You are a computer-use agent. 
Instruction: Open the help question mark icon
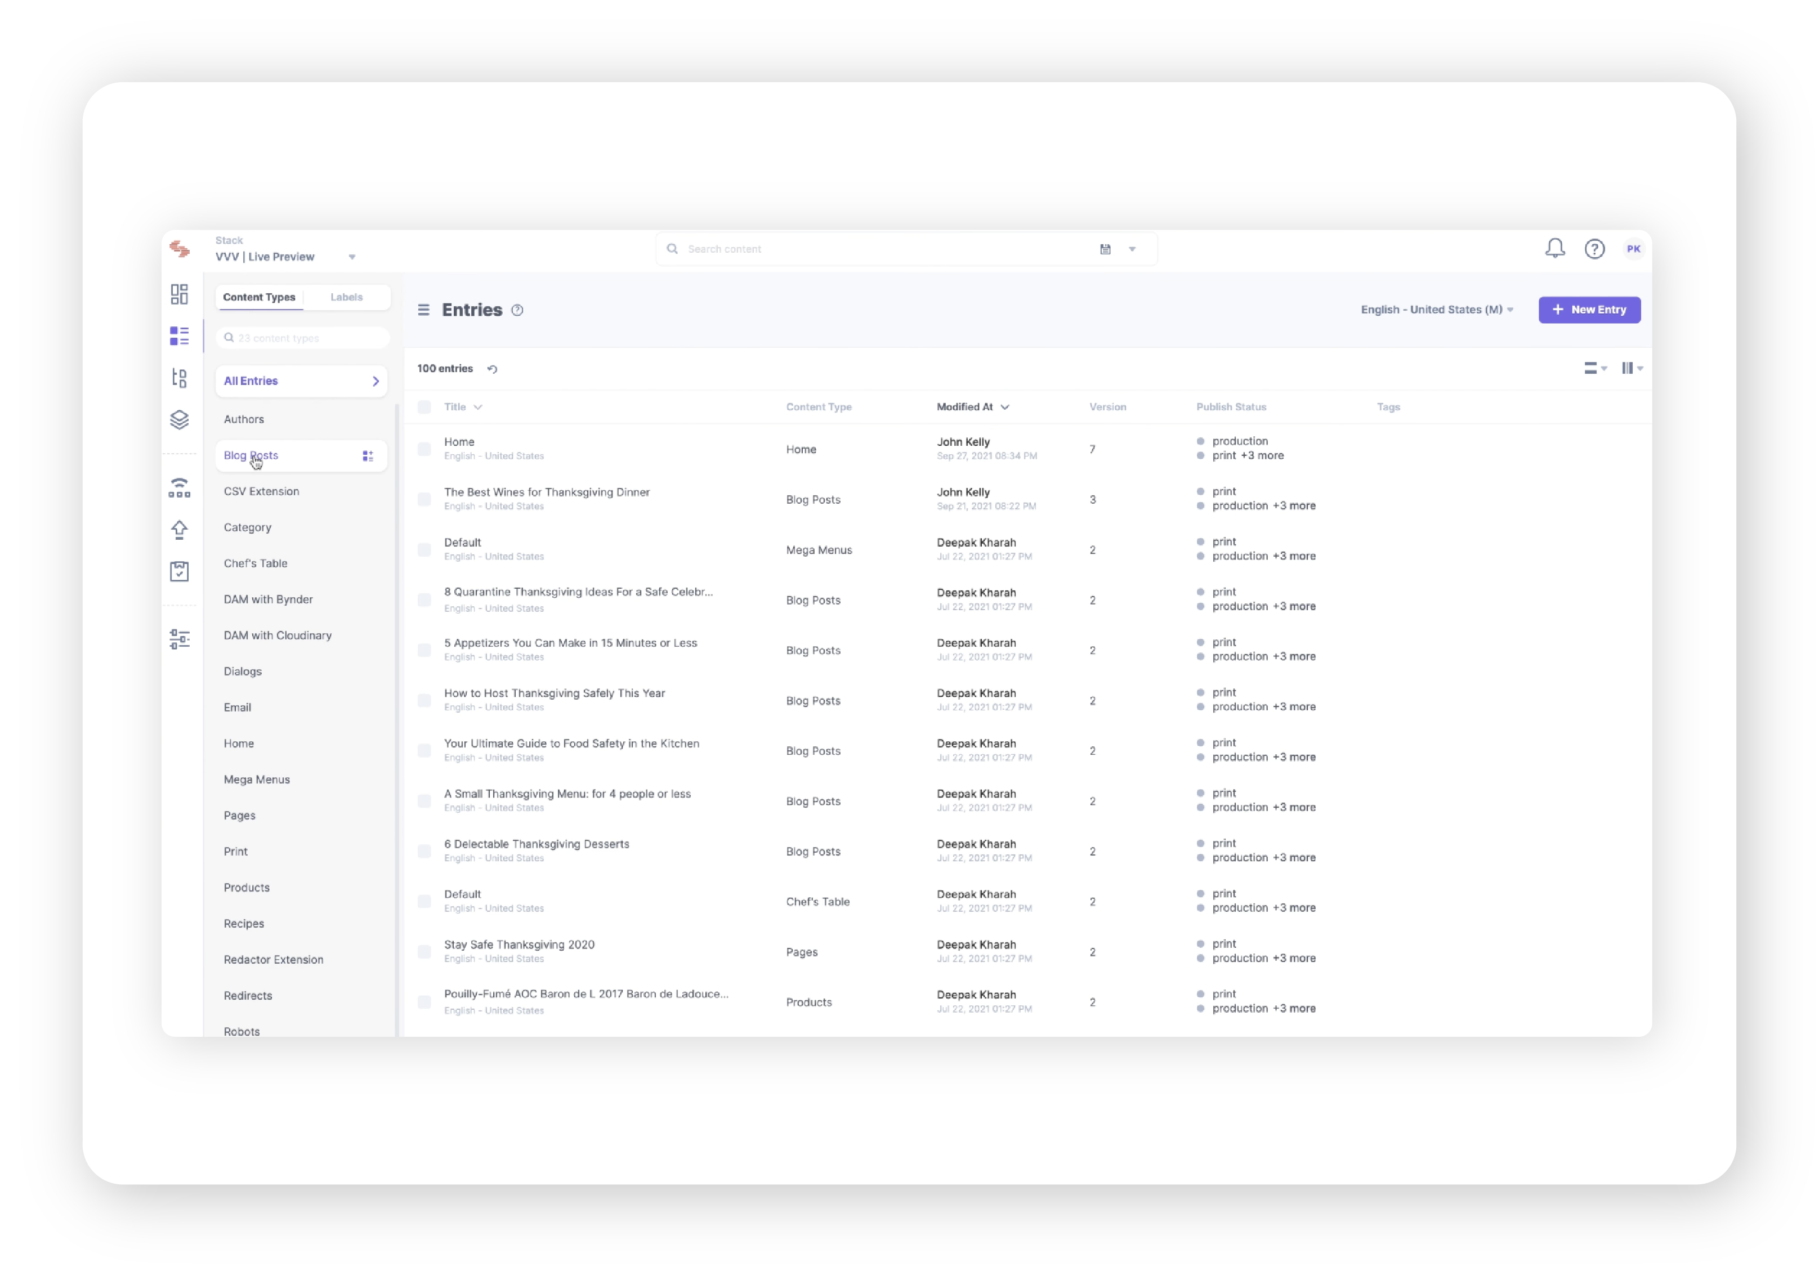point(1594,249)
